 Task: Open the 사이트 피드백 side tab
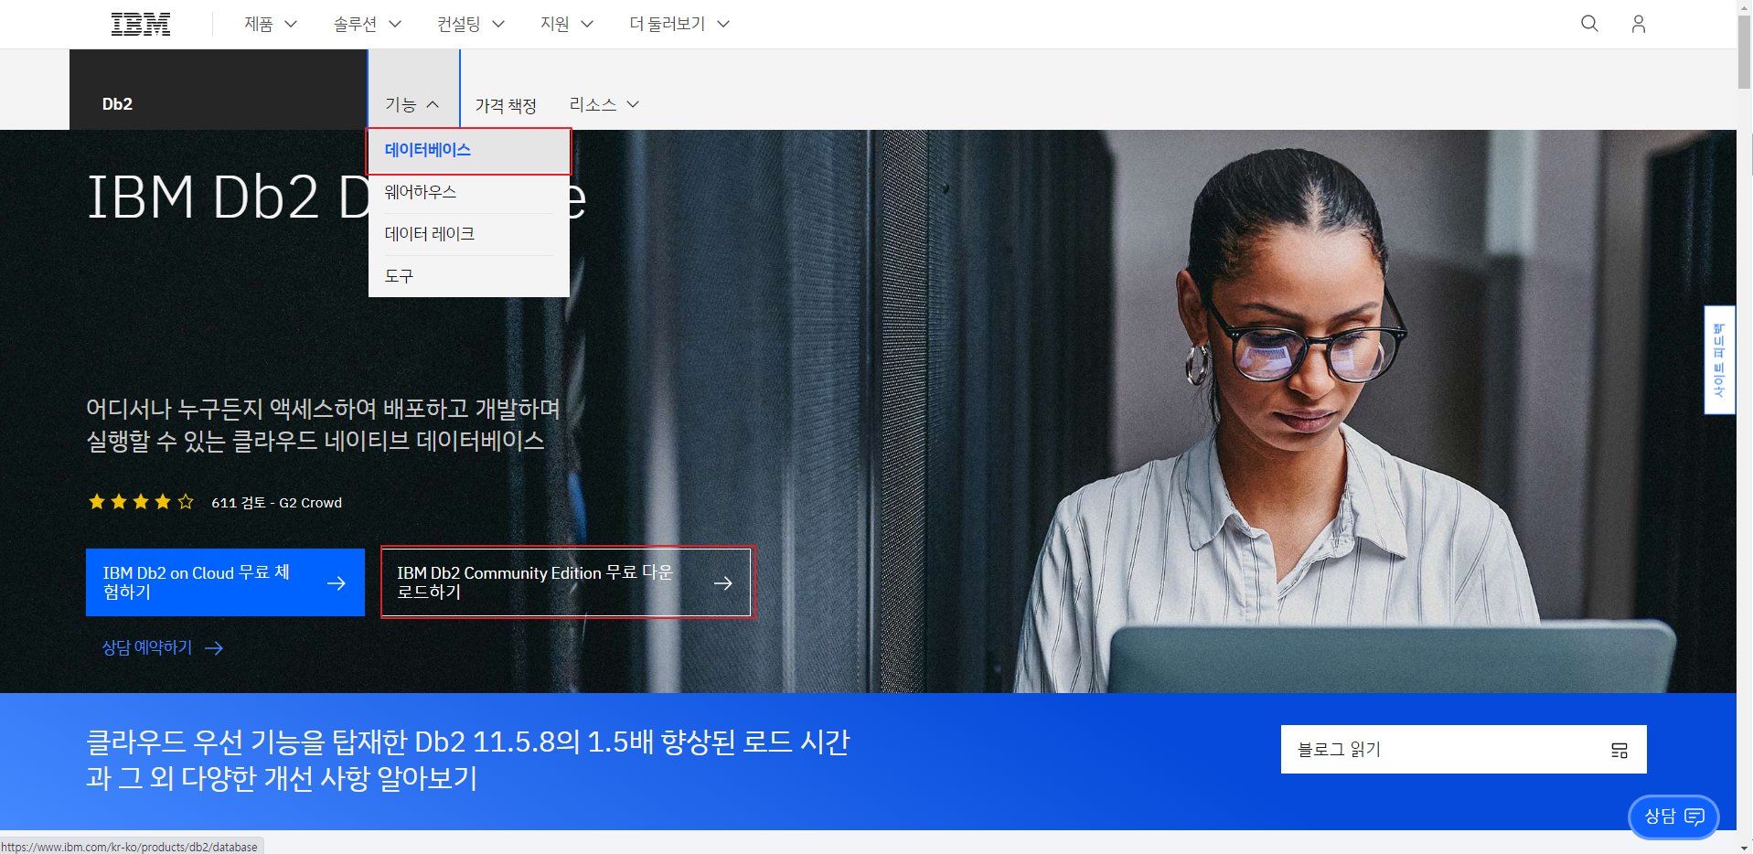[x=1719, y=360]
